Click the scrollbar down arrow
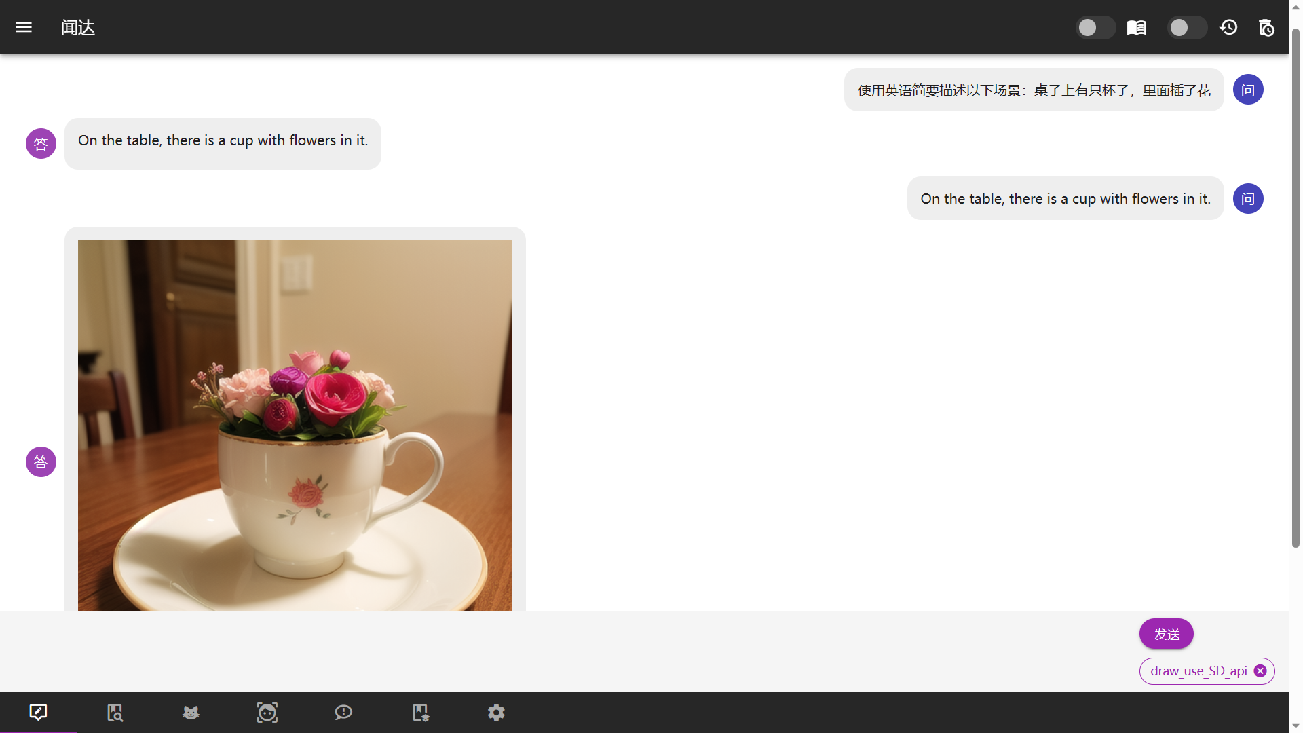This screenshot has width=1303, height=733. [1296, 726]
